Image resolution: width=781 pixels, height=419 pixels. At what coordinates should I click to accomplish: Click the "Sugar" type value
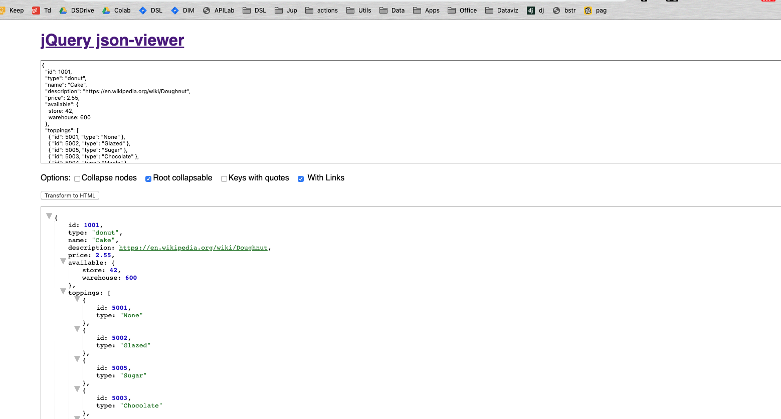coord(133,375)
